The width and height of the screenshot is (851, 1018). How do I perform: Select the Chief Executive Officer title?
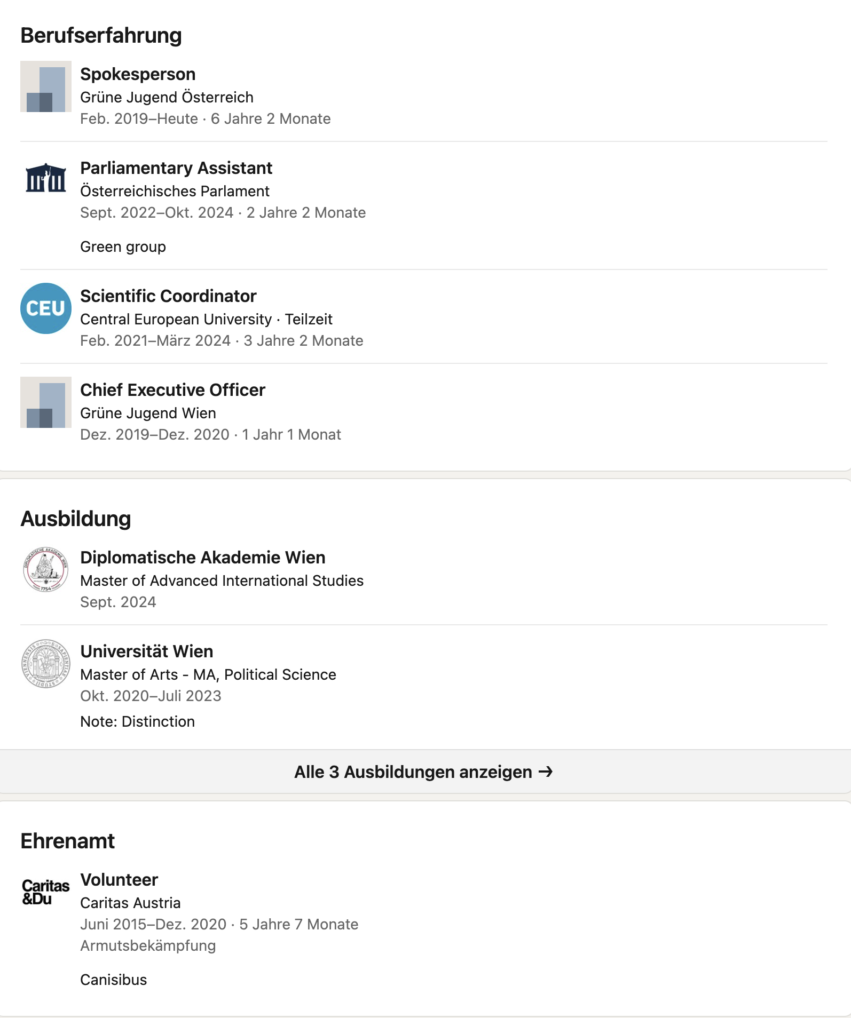[x=172, y=390]
